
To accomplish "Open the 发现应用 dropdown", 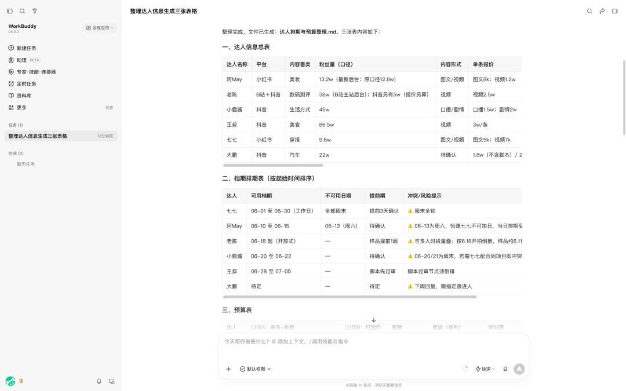I will click(x=100, y=28).
